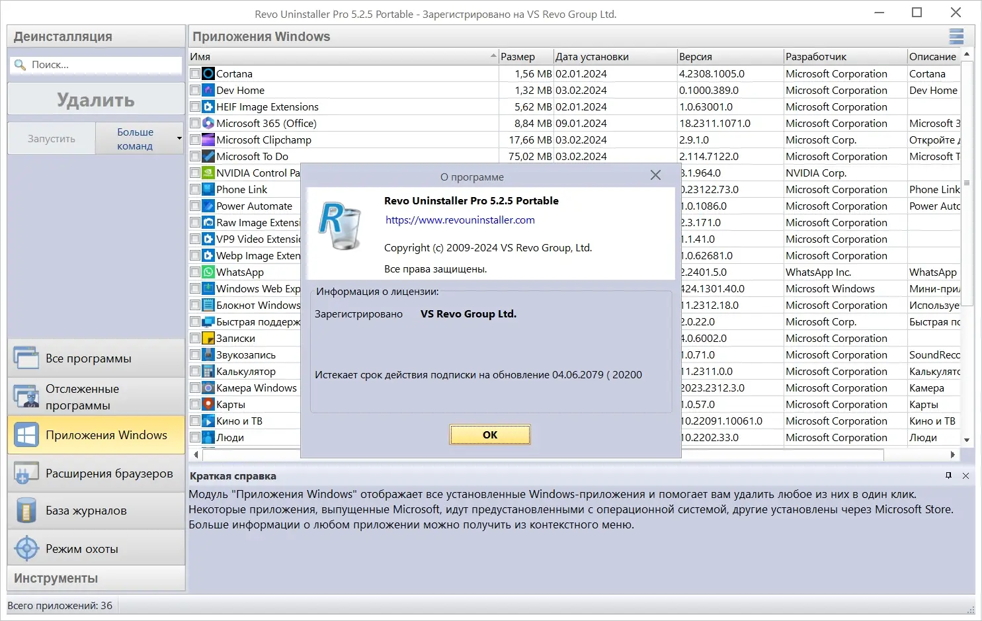Click the Revo Uninstaller logo in About dialog
This screenshot has height=621, width=982.
tap(341, 226)
